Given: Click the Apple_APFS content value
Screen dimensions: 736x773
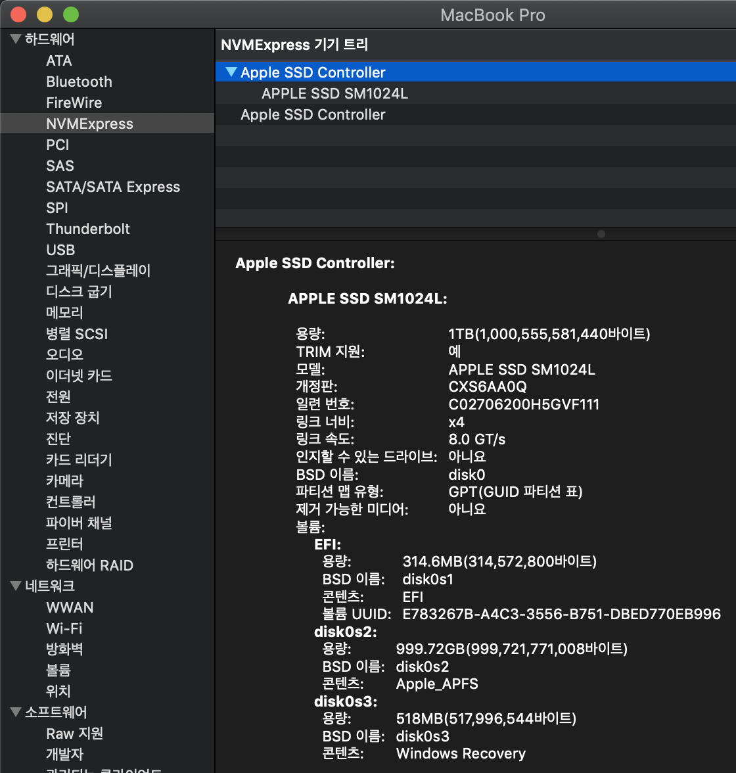Looking at the screenshot, I should tap(437, 684).
